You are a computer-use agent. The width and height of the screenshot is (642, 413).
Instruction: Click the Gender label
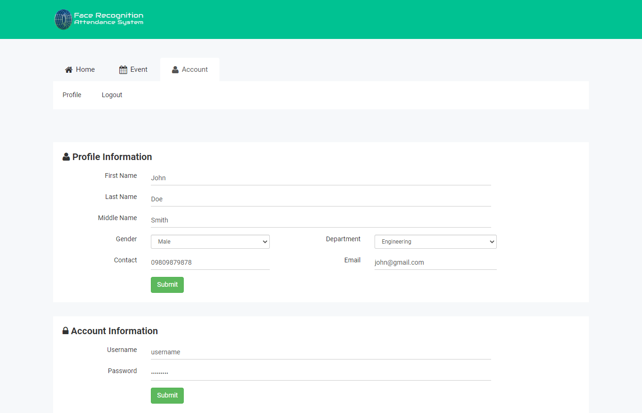(x=126, y=239)
